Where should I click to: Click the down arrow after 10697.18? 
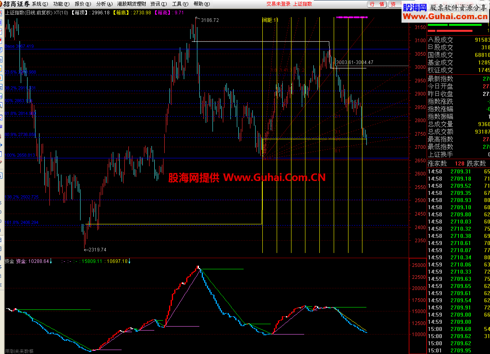(x=130, y=261)
